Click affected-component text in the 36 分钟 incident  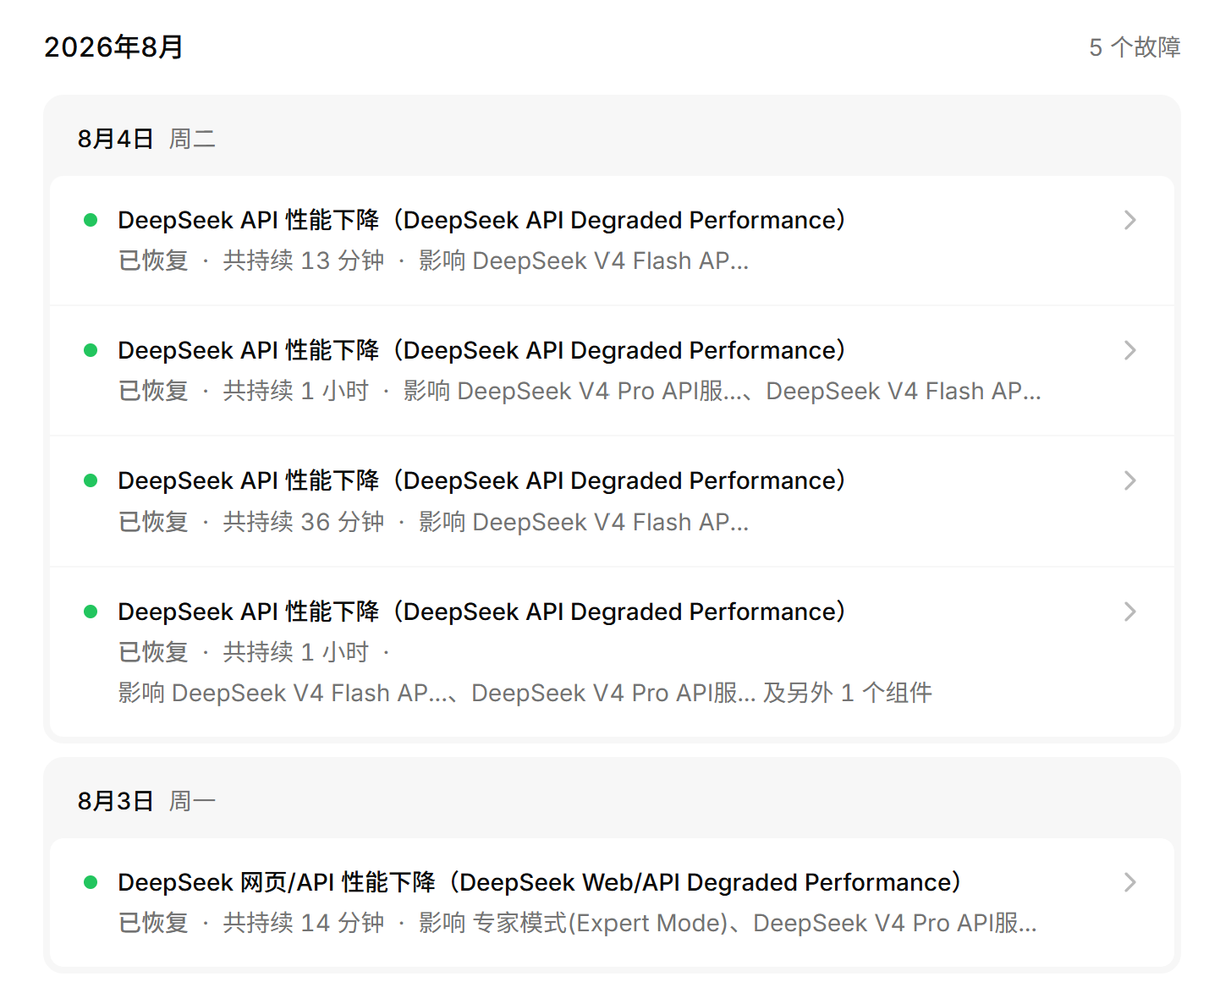pos(584,522)
